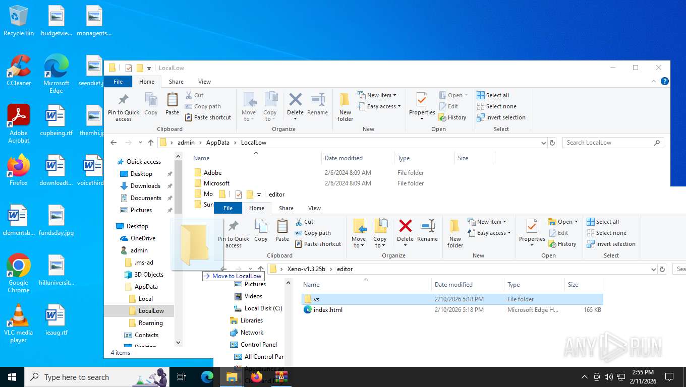Click AppData breadcrumb in address bar
Screen dimensions: 686x387
tap(218, 143)
